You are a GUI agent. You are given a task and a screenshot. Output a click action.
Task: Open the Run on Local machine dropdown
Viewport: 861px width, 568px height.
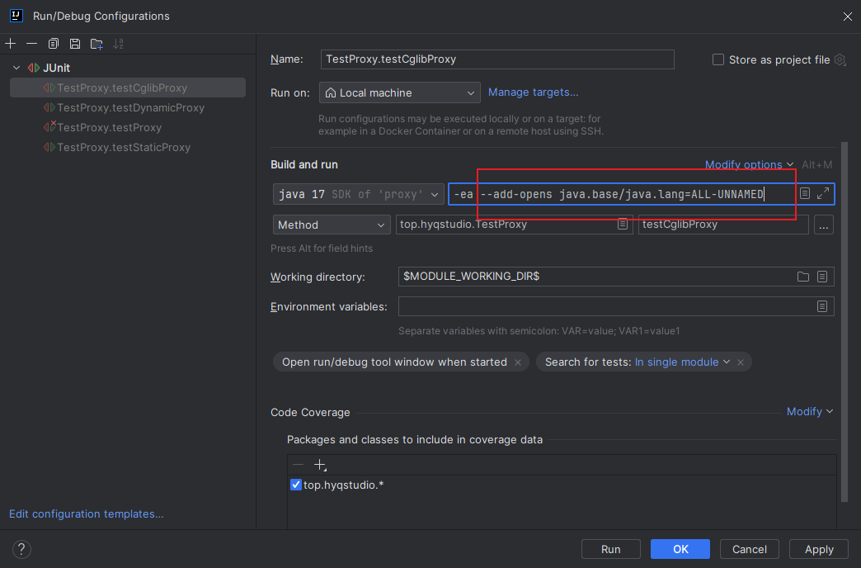[x=399, y=92]
